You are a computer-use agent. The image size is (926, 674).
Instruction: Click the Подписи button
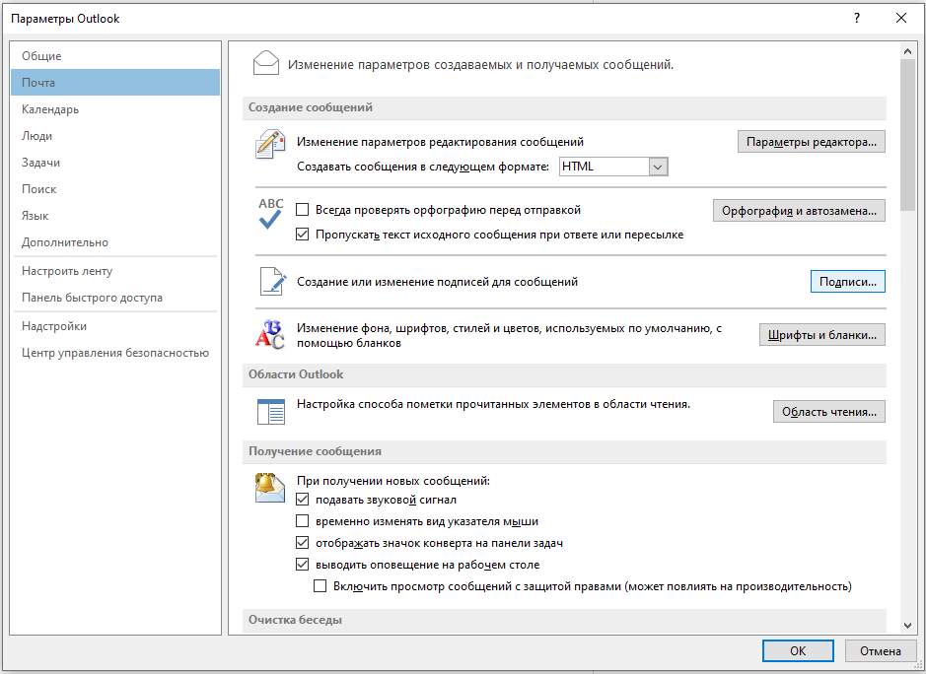[847, 282]
